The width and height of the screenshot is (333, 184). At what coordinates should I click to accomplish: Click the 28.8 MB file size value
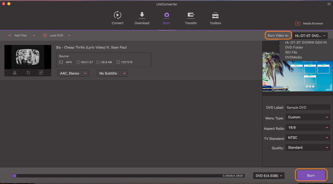pos(107,62)
